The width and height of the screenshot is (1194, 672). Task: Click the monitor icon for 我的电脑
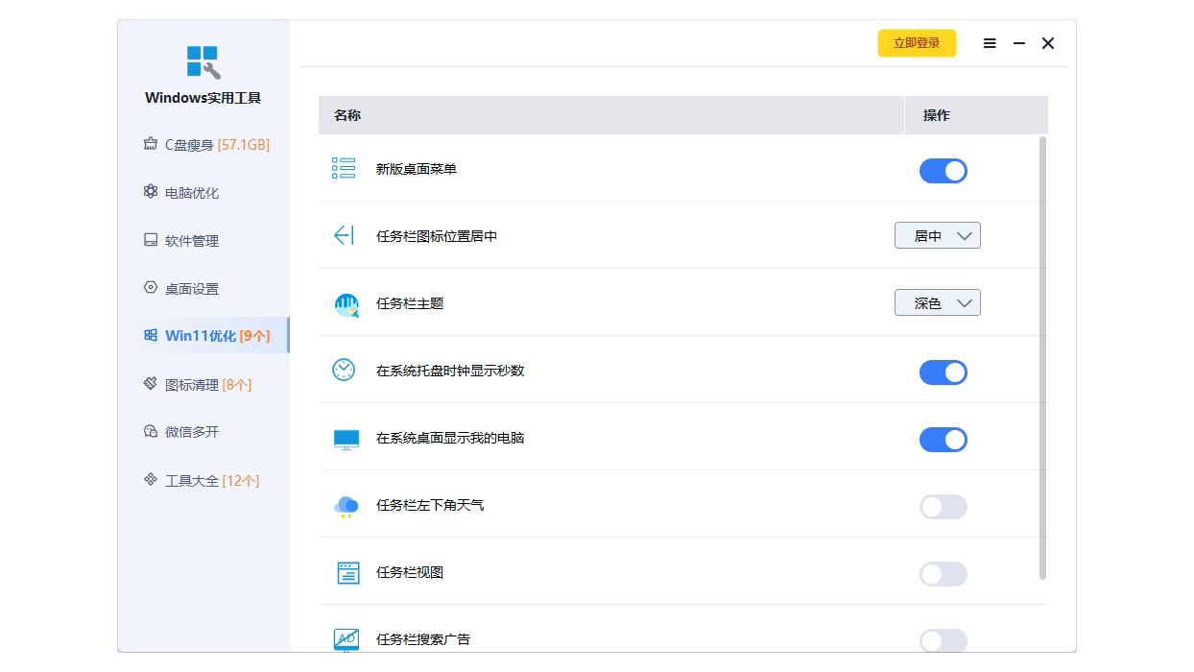point(346,439)
